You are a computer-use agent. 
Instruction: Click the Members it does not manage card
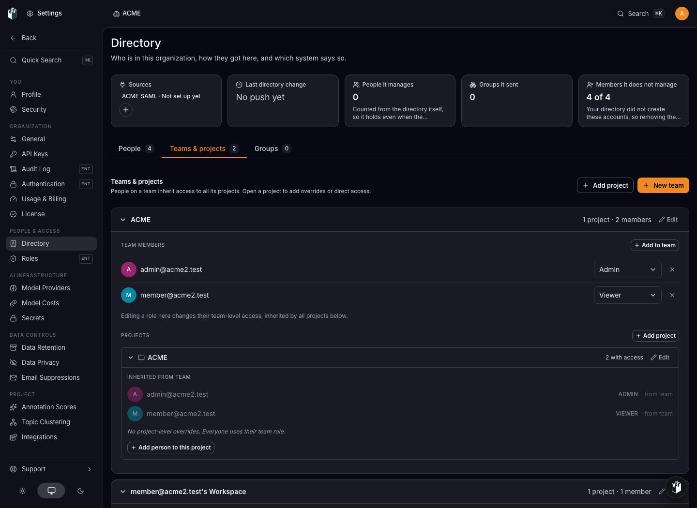point(634,101)
